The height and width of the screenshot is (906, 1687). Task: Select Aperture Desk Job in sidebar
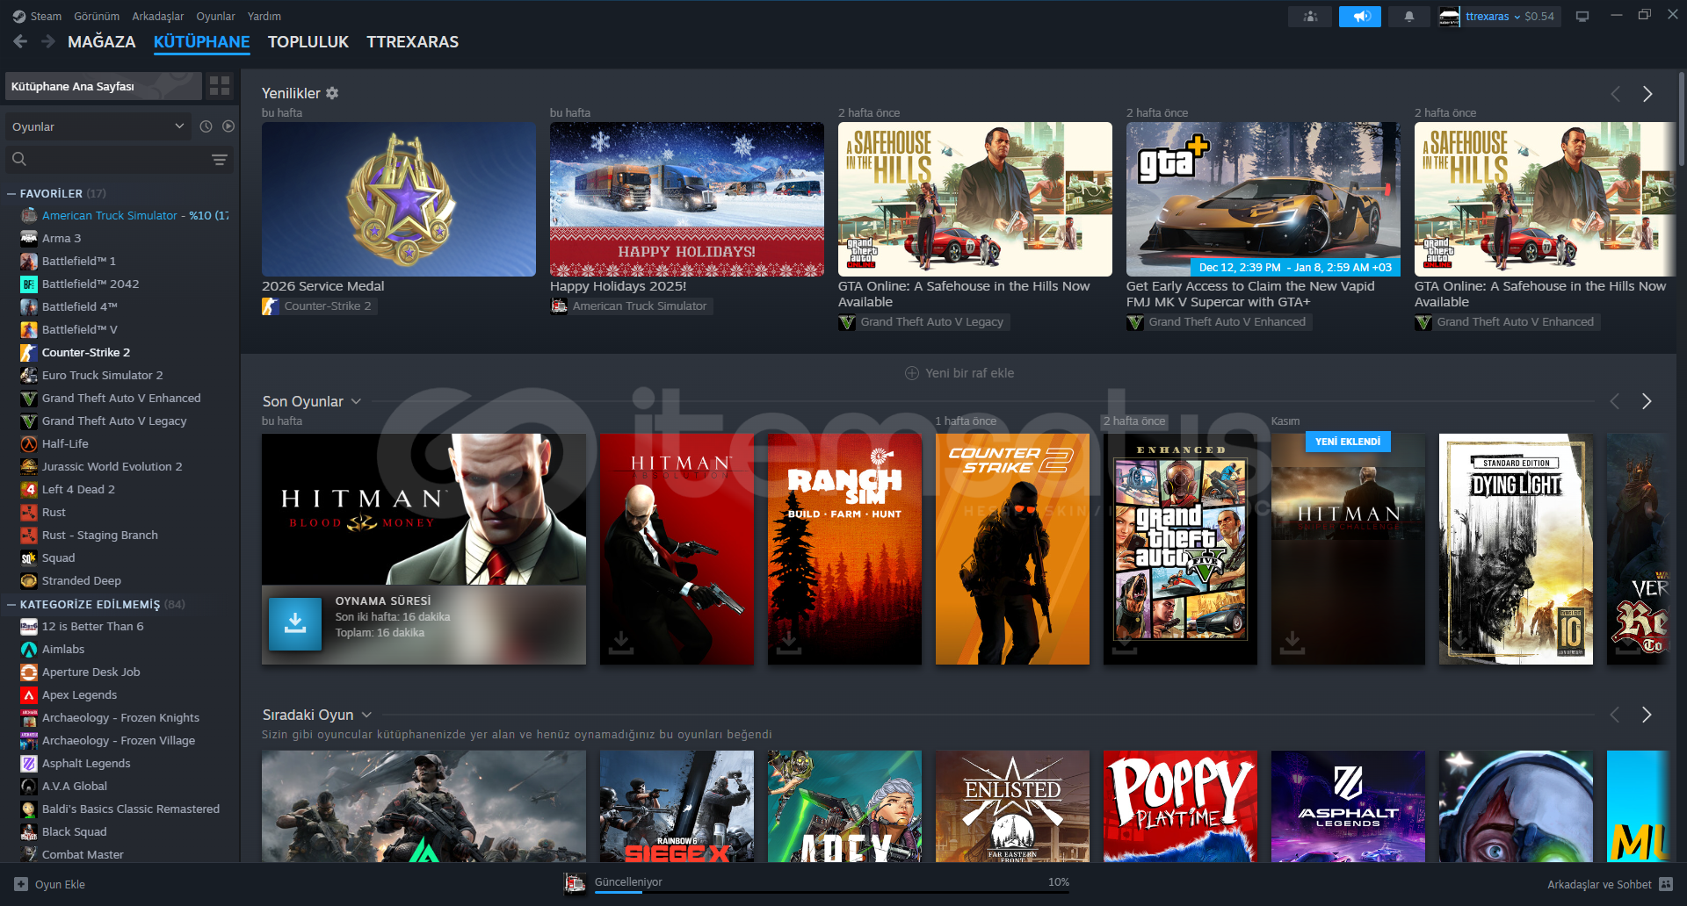click(x=91, y=672)
